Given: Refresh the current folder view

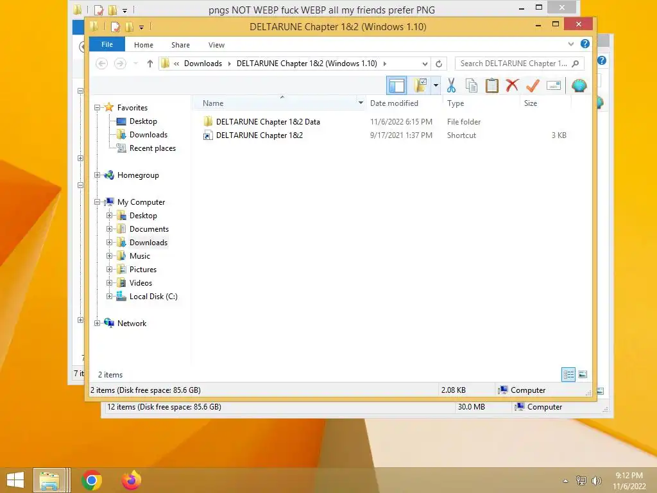Looking at the screenshot, I should (439, 64).
